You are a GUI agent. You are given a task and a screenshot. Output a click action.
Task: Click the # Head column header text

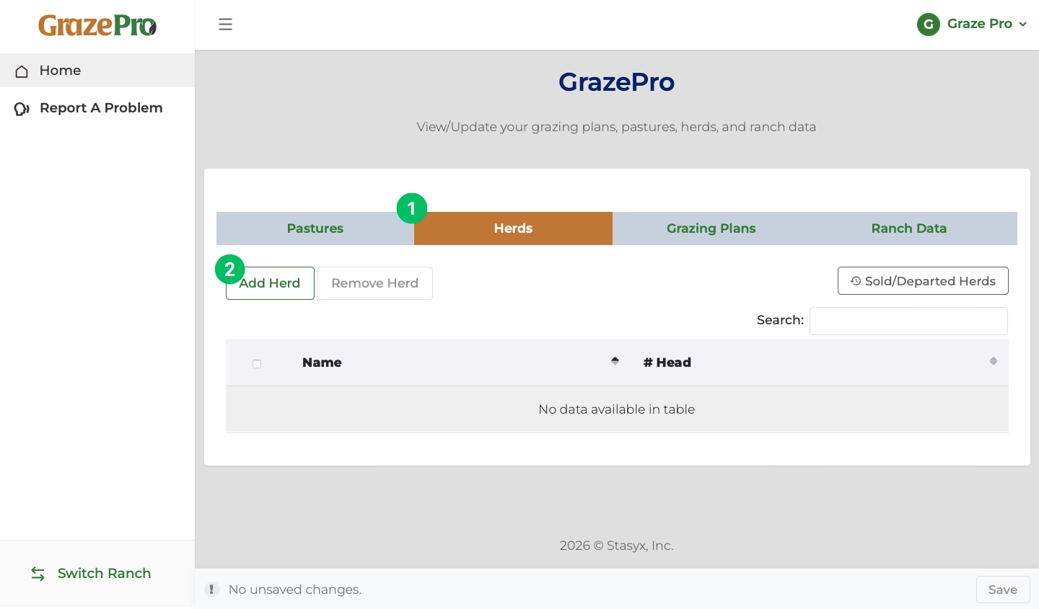point(667,363)
